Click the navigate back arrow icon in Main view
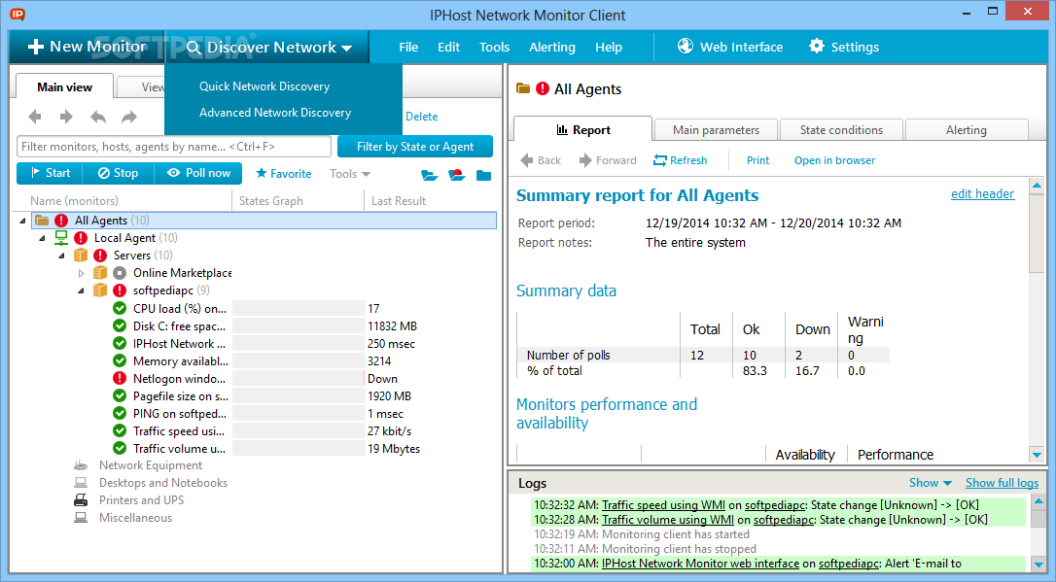This screenshot has width=1056, height=582. pyautogui.click(x=35, y=117)
